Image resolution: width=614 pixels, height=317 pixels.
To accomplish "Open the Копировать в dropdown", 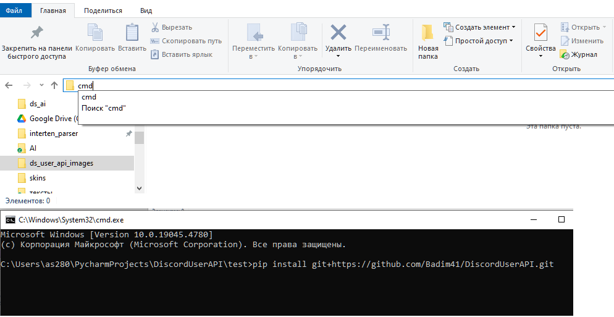I will click(297, 42).
